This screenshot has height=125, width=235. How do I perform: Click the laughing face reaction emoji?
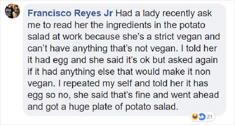pos(196,116)
